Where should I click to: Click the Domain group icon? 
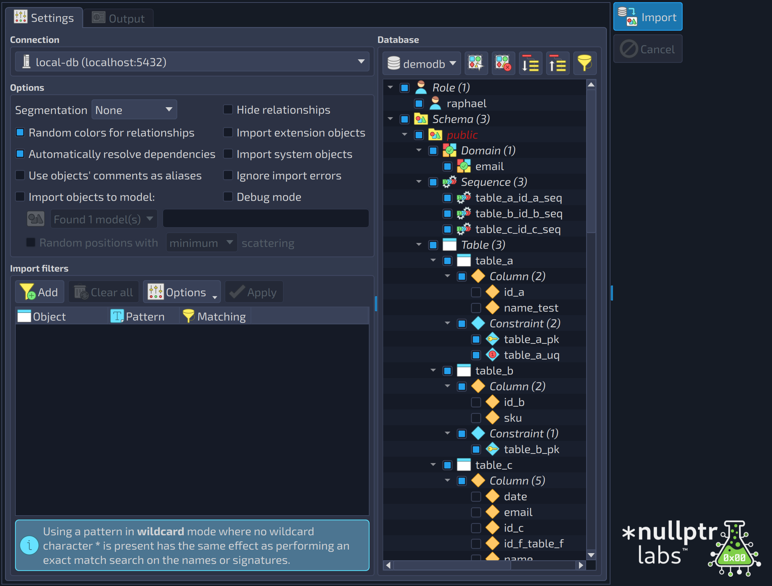click(450, 150)
